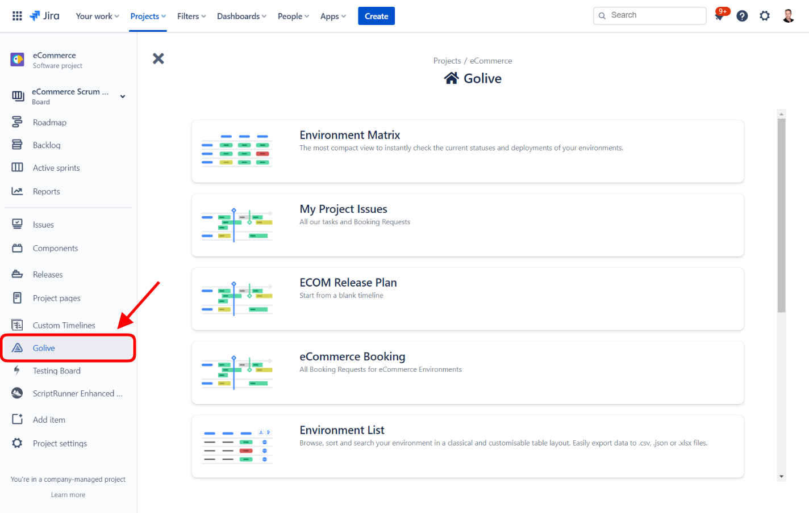Click the Roadmap sidebar icon
Image resolution: width=809 pixels, height=513 pixels.
[17, 122]
